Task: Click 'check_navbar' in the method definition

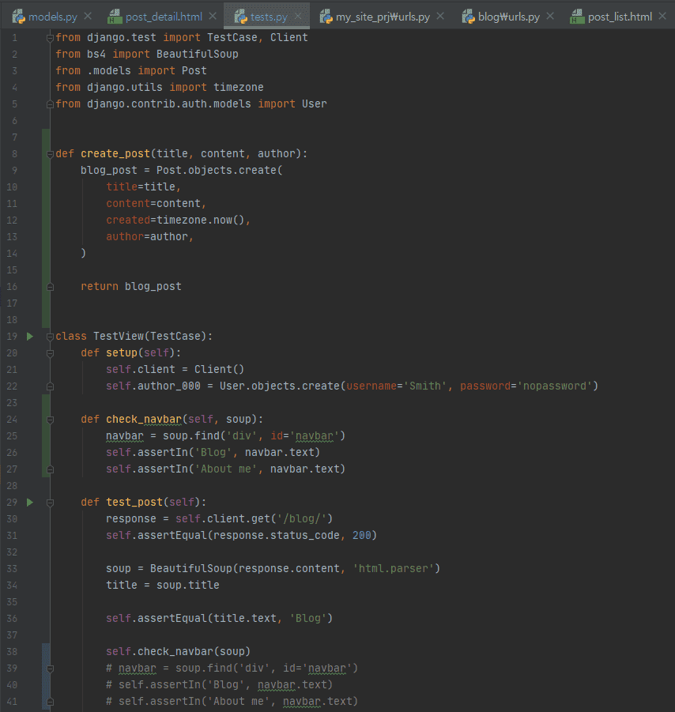Action: [144, 419]
